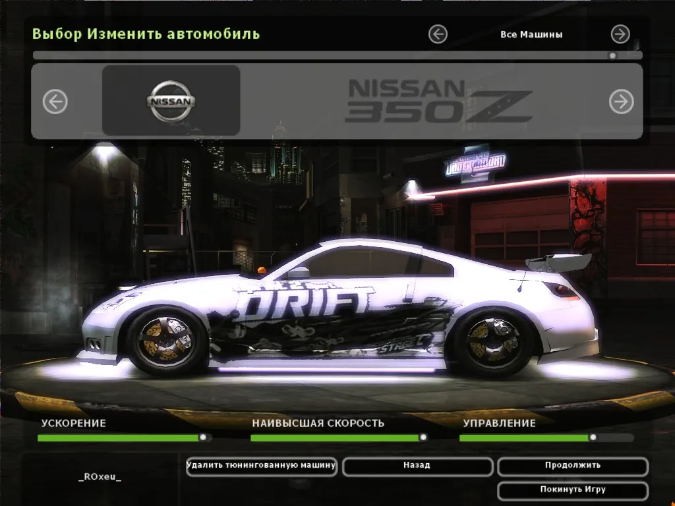Click the Ускорение stat bar

124,437
